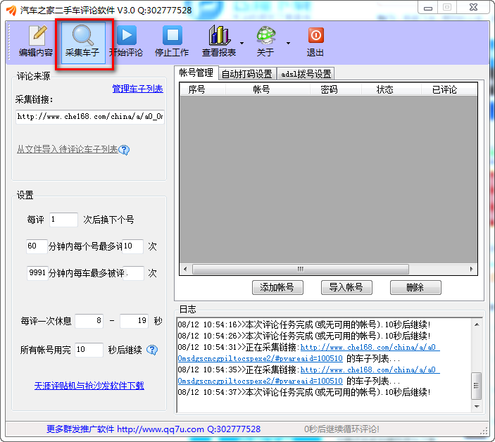Expand dropdown arrow next to 关于

pos(288,43)
